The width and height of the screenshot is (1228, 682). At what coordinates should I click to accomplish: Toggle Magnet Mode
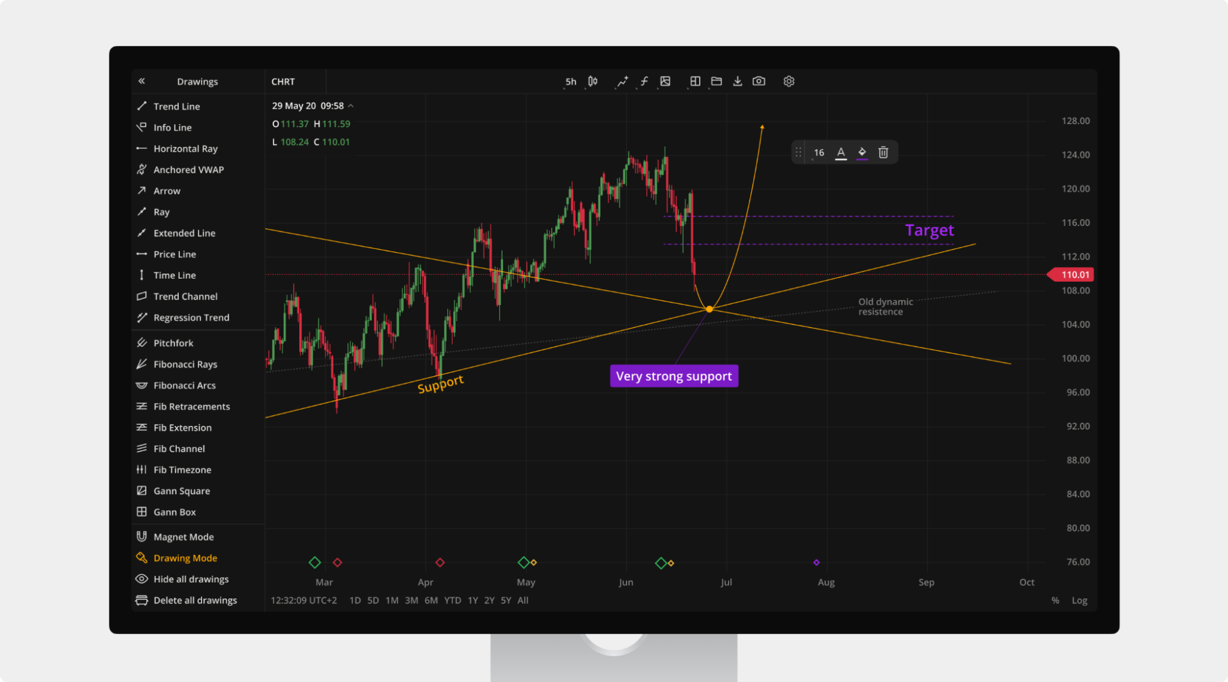183,537
